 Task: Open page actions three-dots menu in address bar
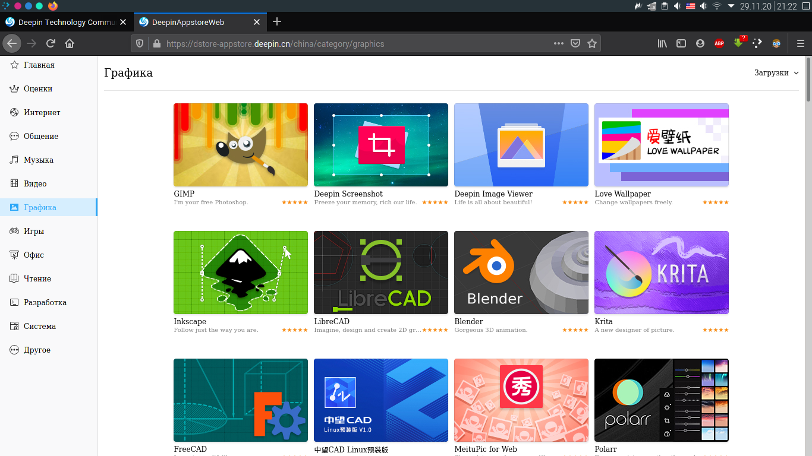(x=559, y=43)
